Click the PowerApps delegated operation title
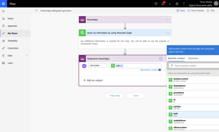The width and height of the screenshot is (219, 132). point(56,11)
